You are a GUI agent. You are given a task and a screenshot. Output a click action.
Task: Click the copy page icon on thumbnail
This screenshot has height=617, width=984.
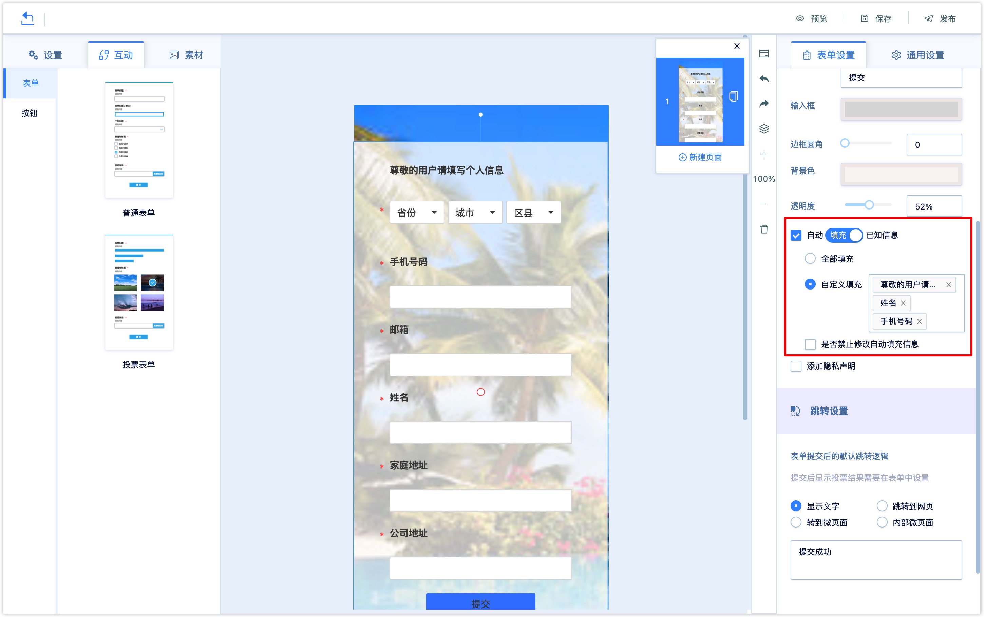[733, 96]
